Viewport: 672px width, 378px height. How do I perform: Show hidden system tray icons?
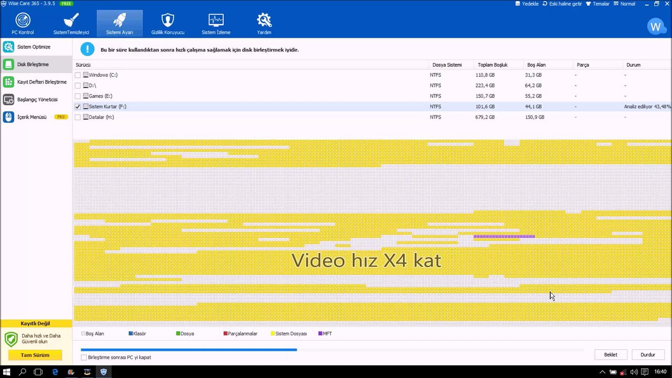tap(602, 372)
